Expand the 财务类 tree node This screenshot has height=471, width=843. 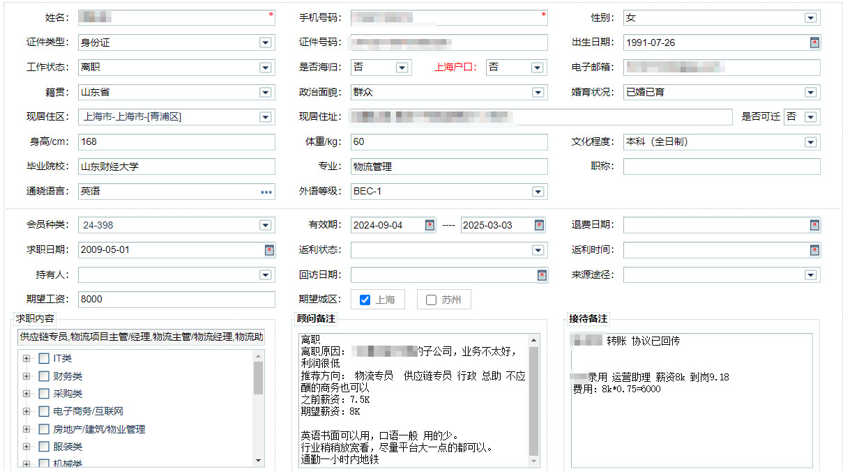(27, 376)
